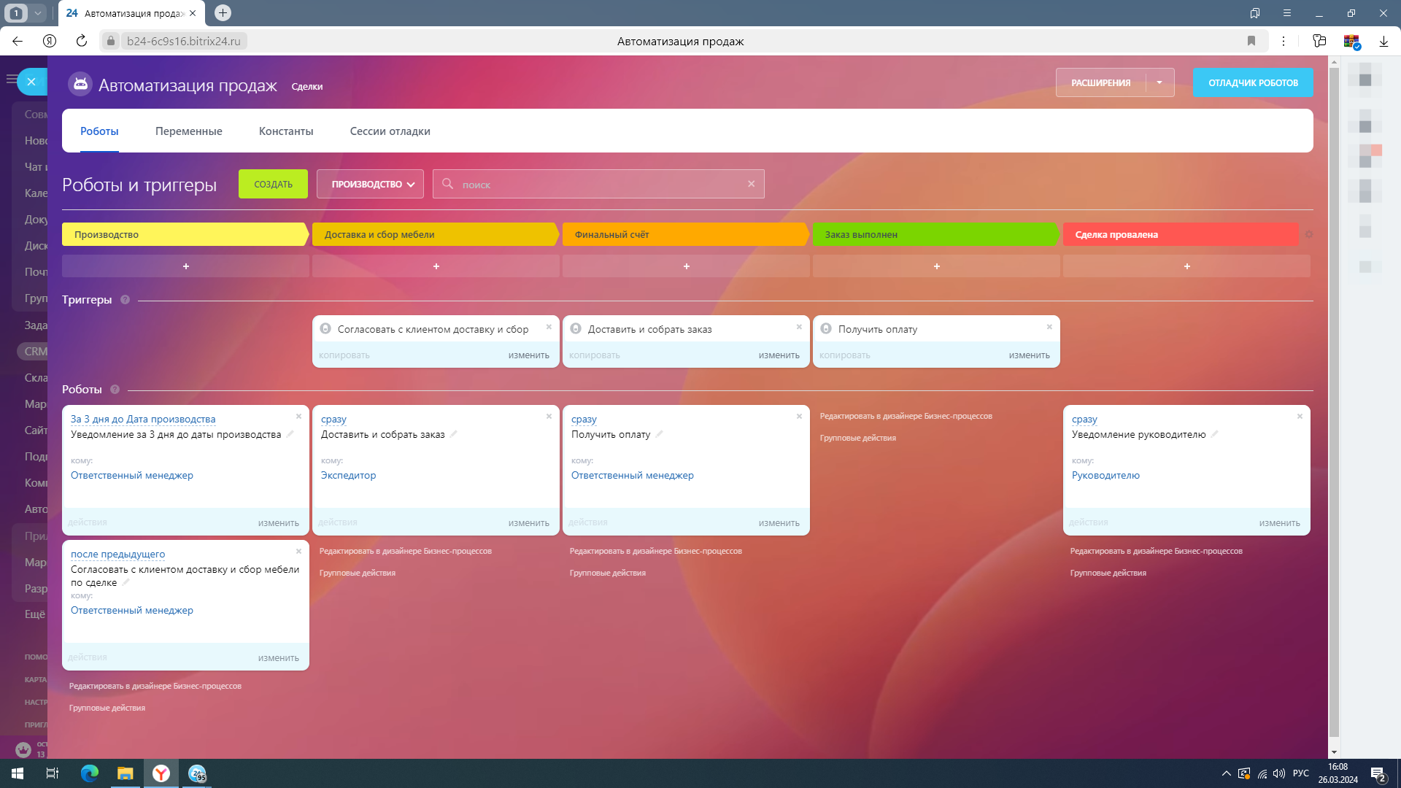The height and width of the screenshot is (788, 1401).
Task: Select the red 'Сделка провалена' stage
Action: [x=1180, y=235]
